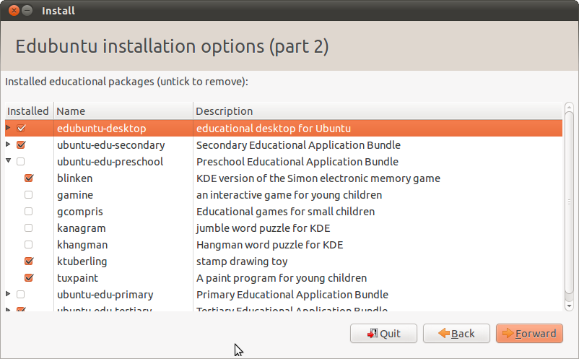Click the vertical scrollbar handle
Viewport: 579px width, 359px height.
(x=569, y=202)
